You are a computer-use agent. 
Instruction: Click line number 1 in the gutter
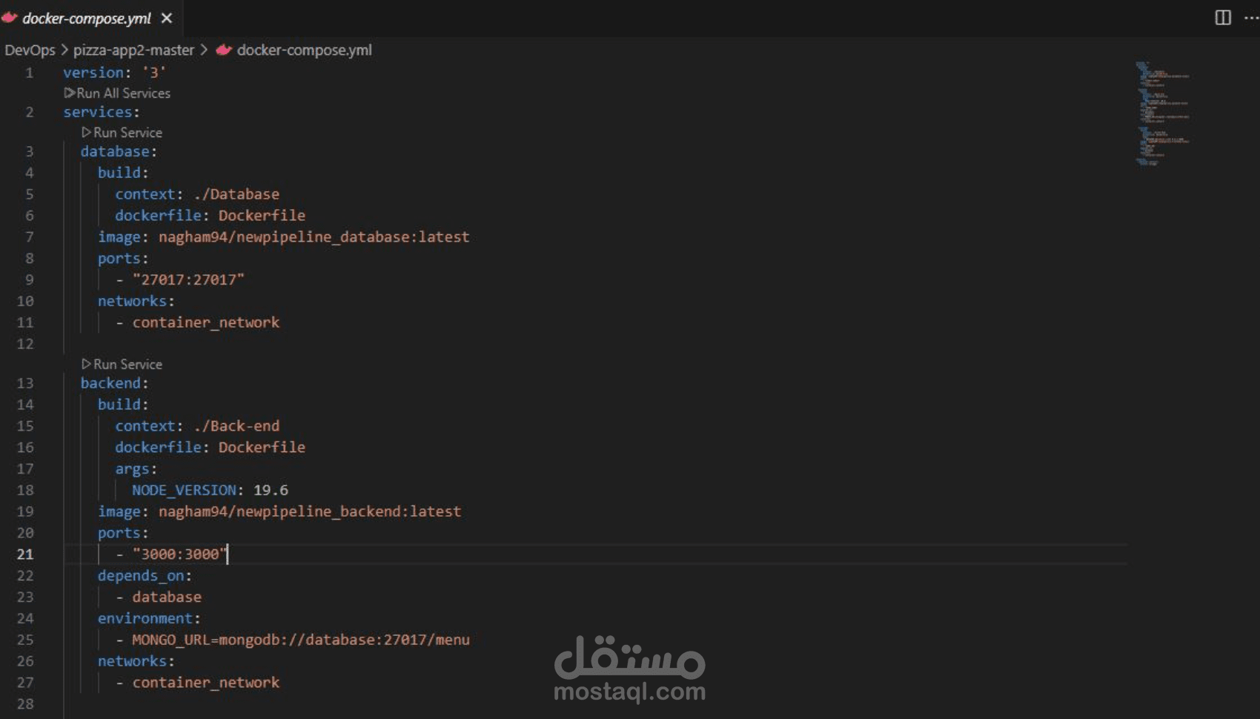click(29, 73)
